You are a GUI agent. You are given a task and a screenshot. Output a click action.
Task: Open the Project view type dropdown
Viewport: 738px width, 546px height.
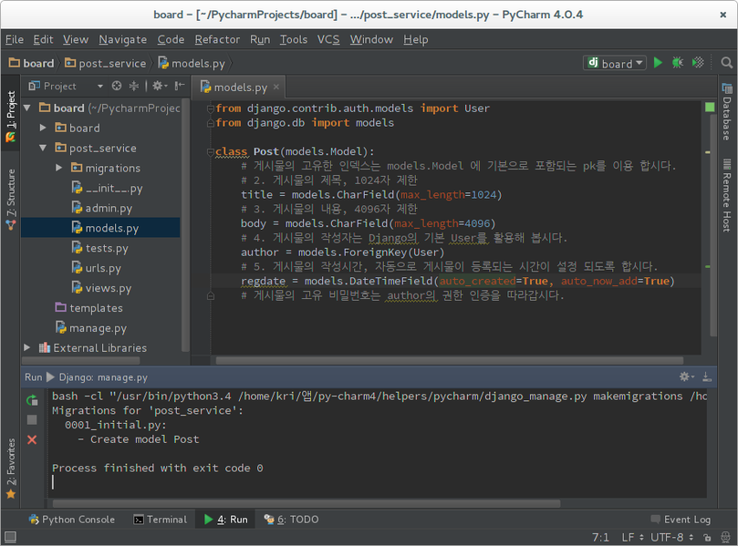click(x=99, y=86)
